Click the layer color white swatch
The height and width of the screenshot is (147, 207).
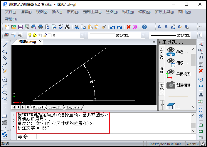point(50,35)
